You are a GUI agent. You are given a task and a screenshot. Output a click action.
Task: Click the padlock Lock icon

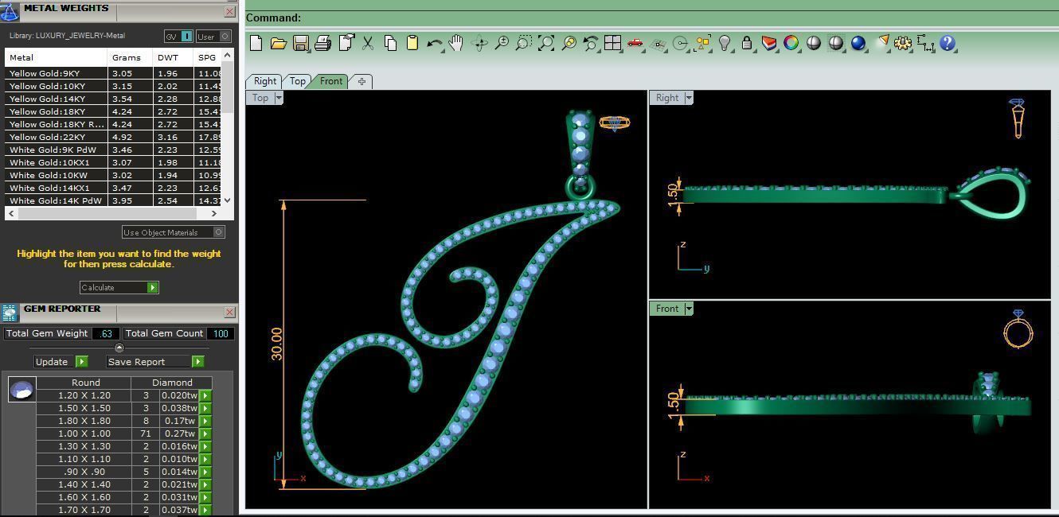(x=747, y=43)
